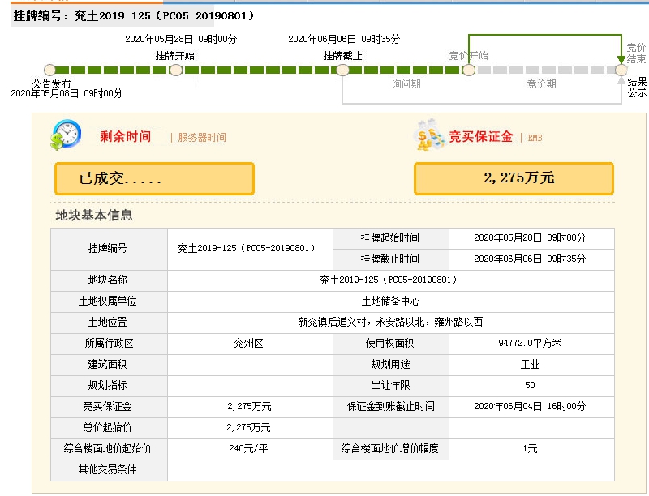
Task: Click the 竞价期 phase label
Action: (x=541, y=84)
